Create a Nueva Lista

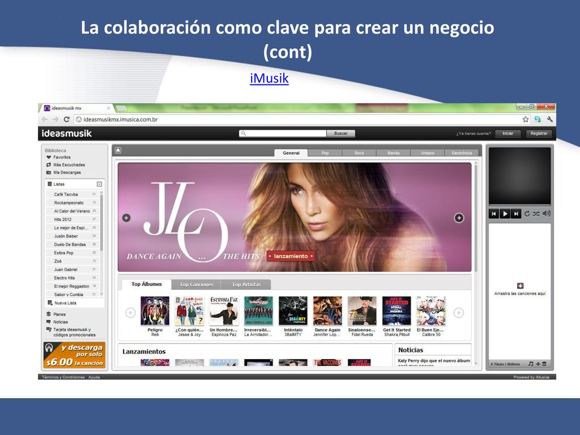62,303
